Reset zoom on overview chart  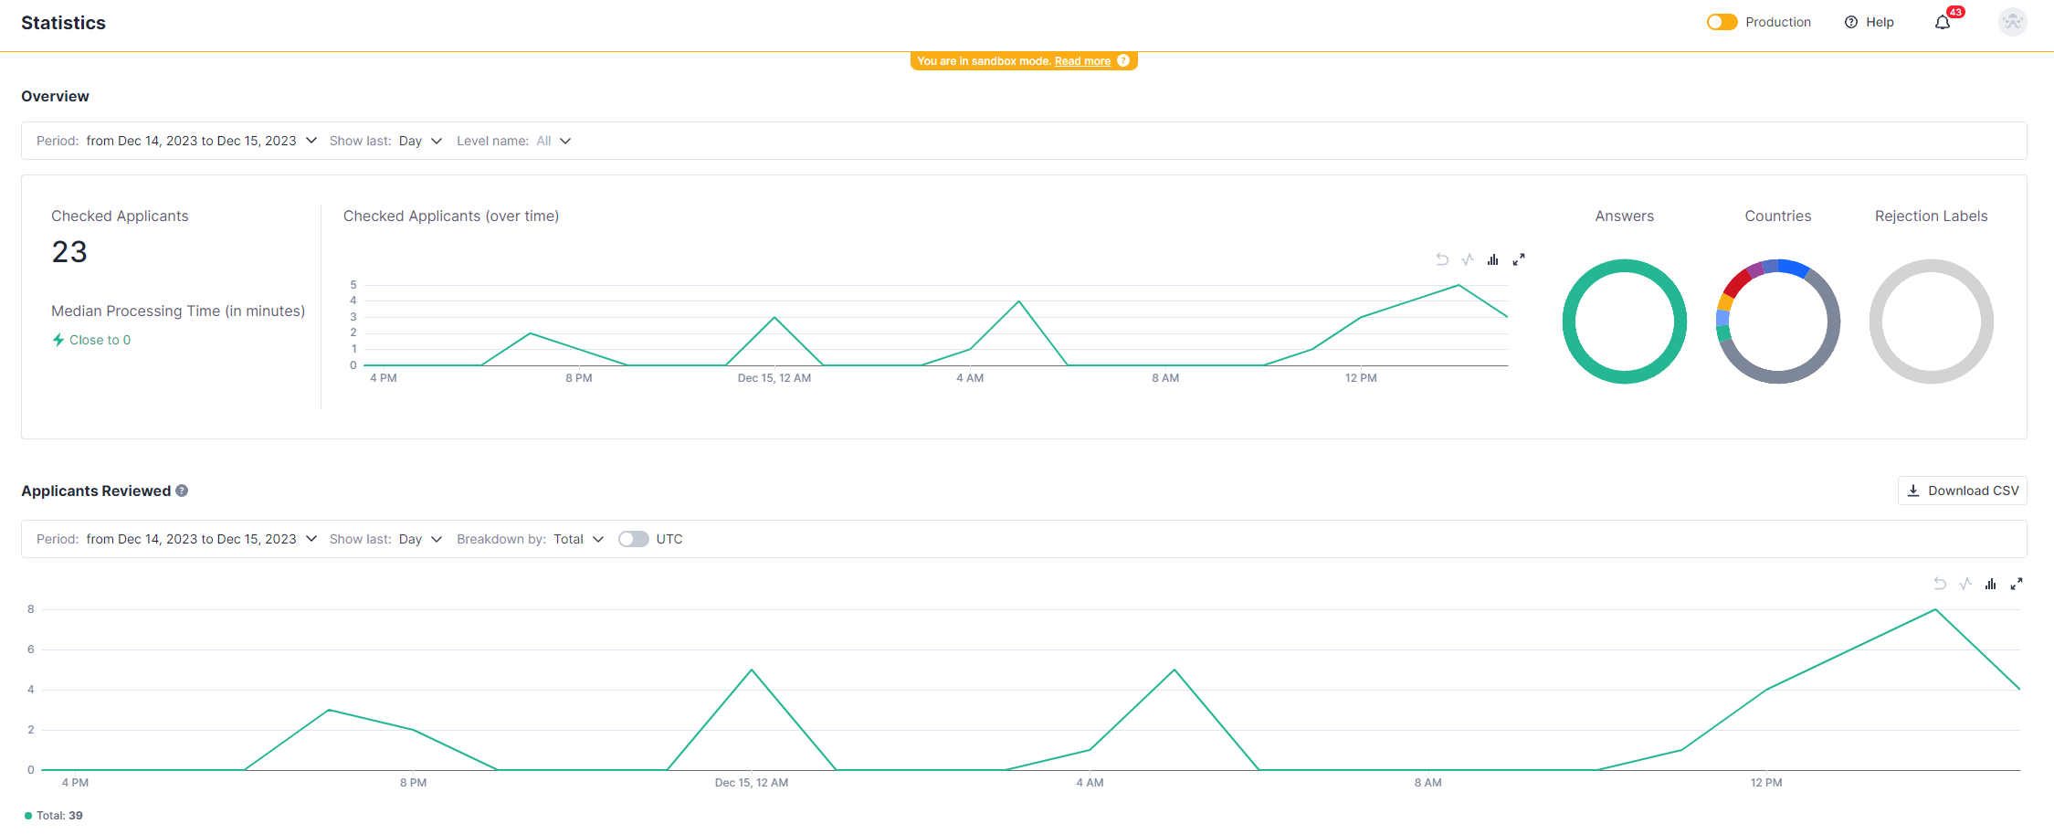point(1442,260)
